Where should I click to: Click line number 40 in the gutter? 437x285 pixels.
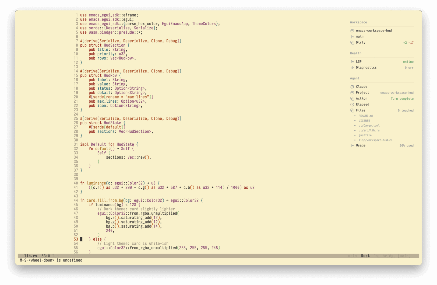pos(76,183)
